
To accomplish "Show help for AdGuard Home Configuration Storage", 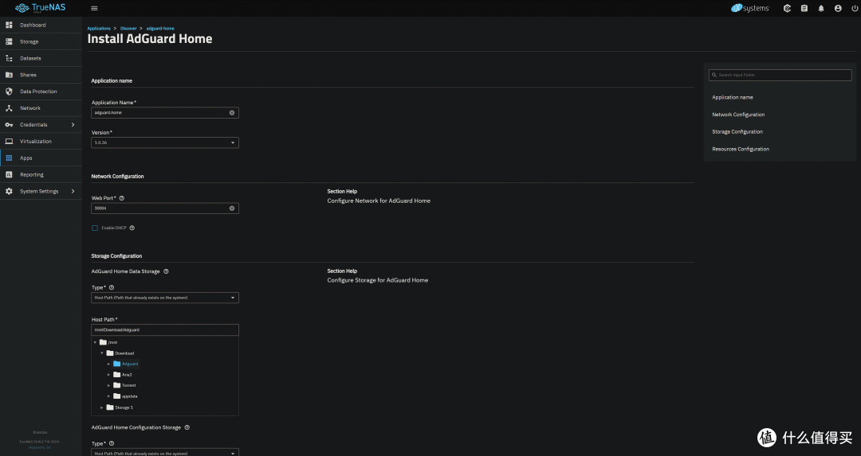I will click(x=187, y=427).
